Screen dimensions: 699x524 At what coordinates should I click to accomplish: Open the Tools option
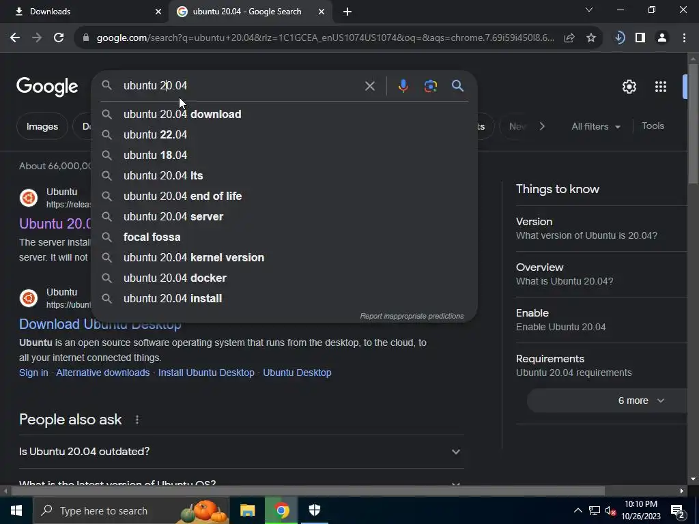[653, 126]
